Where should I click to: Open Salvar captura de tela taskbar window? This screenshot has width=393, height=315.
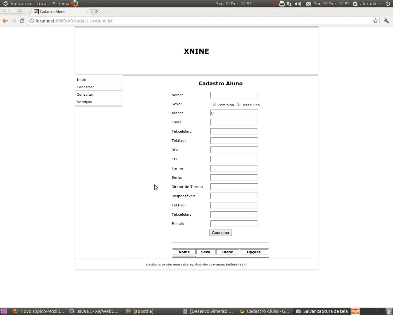[322, 311]
